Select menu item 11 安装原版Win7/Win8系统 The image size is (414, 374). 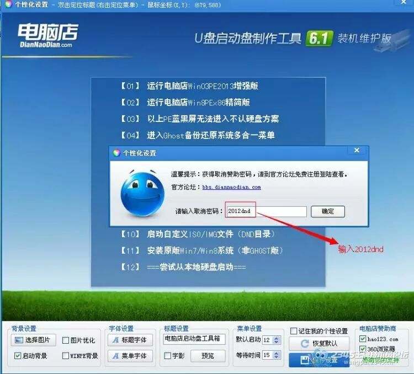[202, 250]
